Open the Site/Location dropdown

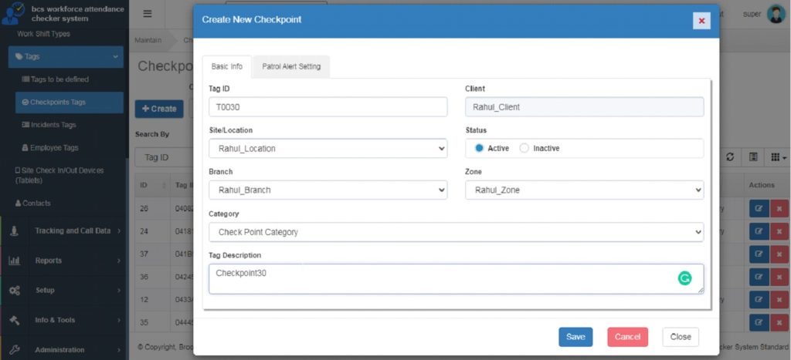pos(328,148)
